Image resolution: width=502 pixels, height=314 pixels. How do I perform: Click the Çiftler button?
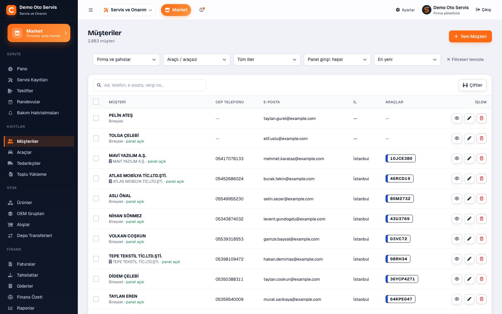tap(473, 85)
